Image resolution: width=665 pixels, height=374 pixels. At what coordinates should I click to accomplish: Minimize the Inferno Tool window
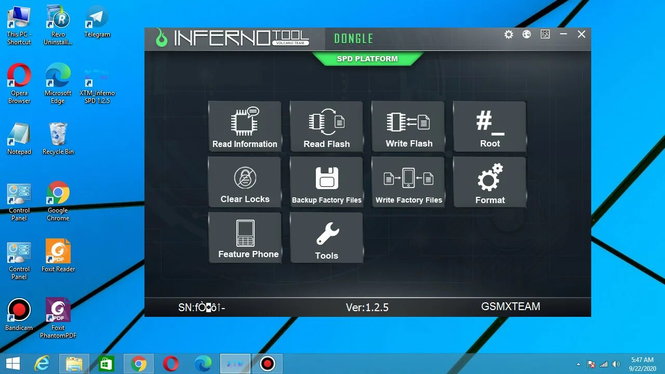[563, 34]
